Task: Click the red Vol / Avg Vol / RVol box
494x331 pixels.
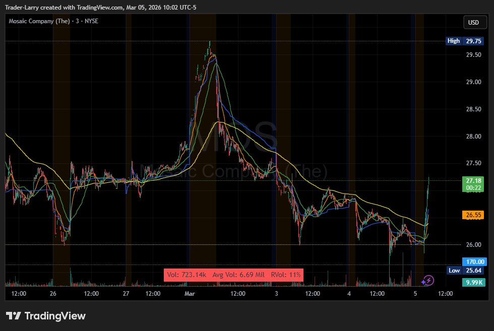Action: point(233,275)
